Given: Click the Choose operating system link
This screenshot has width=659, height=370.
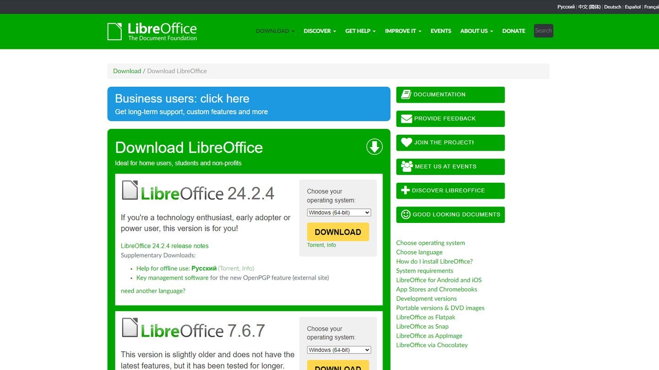Looking at the screenshot, I should tap(431, 243).
